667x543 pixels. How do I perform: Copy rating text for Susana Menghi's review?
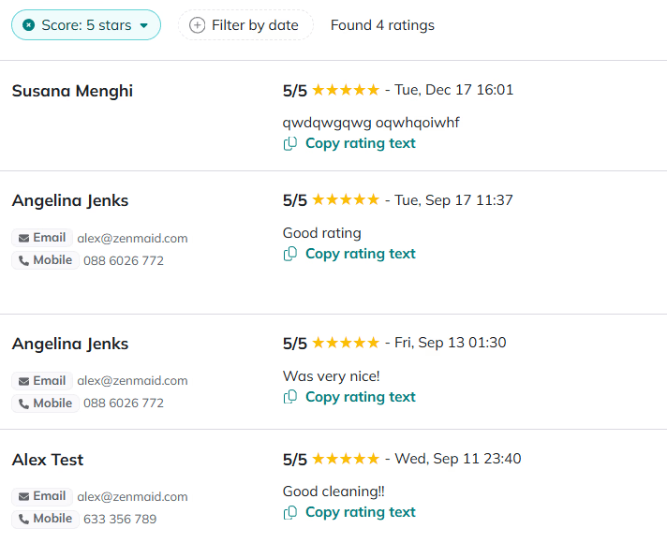(360, 143)
